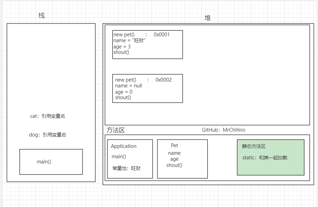
Task: Click the 0x0001 address text
Action: (162, 35)
